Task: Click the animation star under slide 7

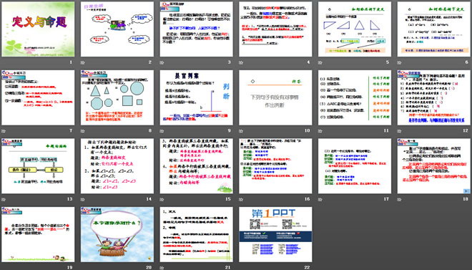Action: pos(4,131)
